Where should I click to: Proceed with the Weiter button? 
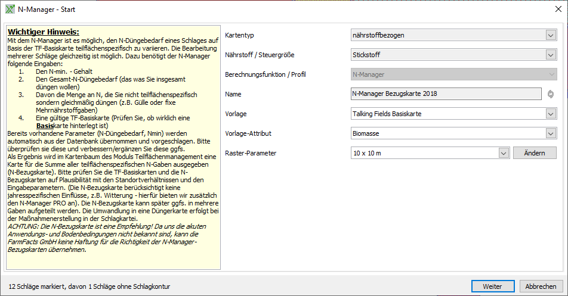[492, 286]
